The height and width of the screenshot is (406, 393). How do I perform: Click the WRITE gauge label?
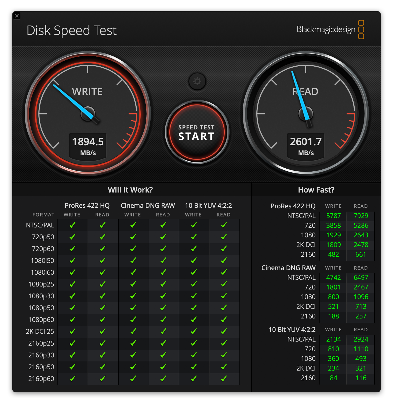pos(88,92)
